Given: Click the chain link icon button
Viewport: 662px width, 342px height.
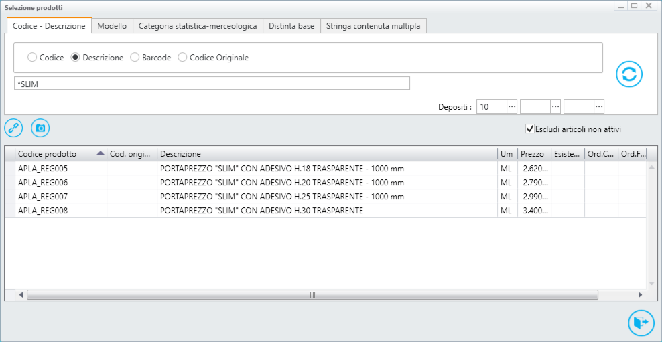Looking at the screenshot, I should click(13, 128).
